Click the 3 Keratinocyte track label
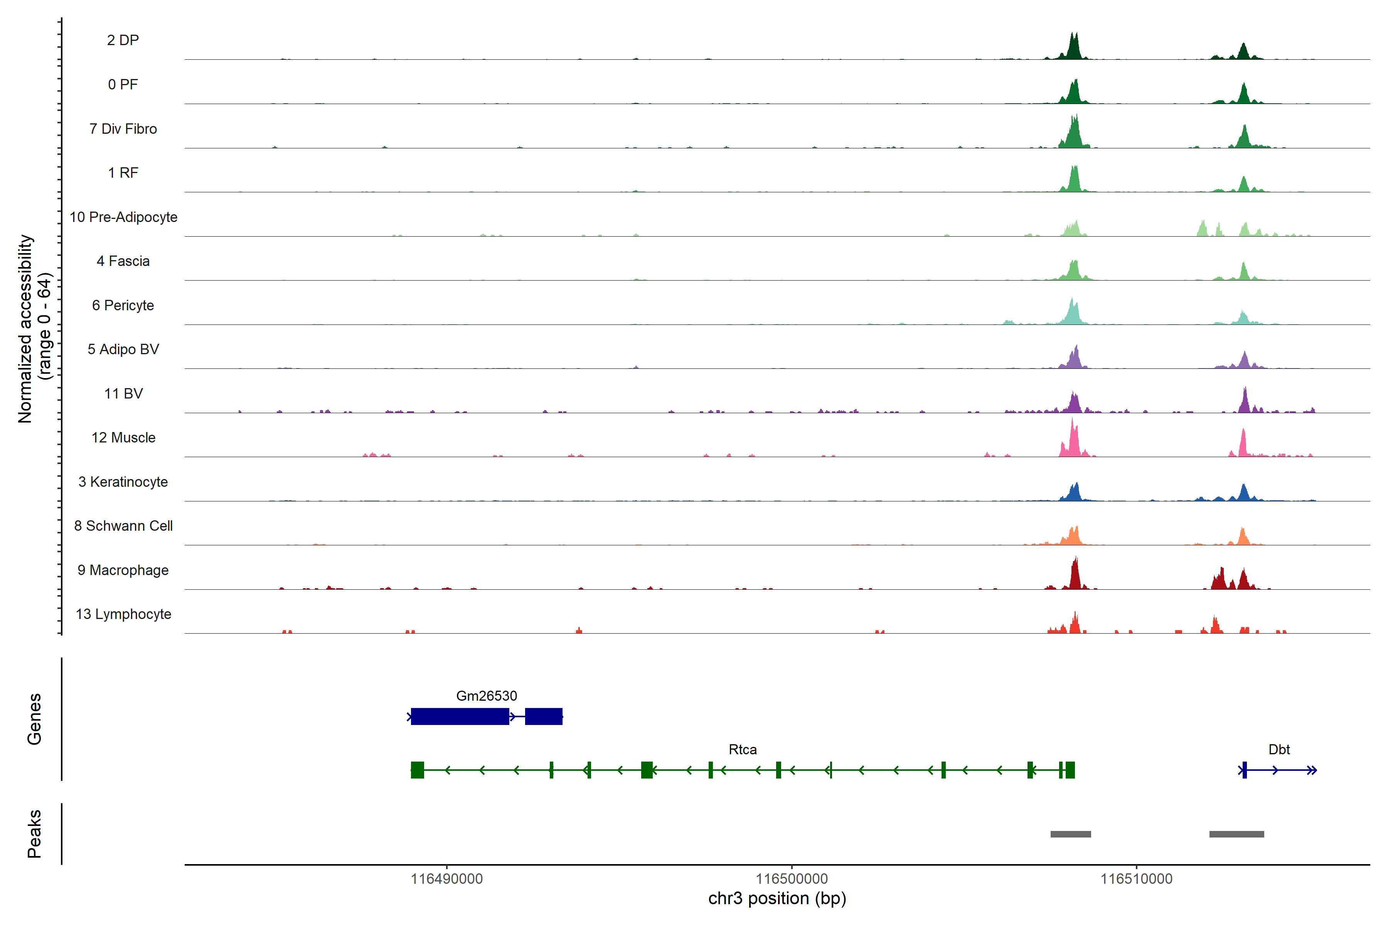The height and width of the screenshot is (925, 1388). tap(123, 482)
